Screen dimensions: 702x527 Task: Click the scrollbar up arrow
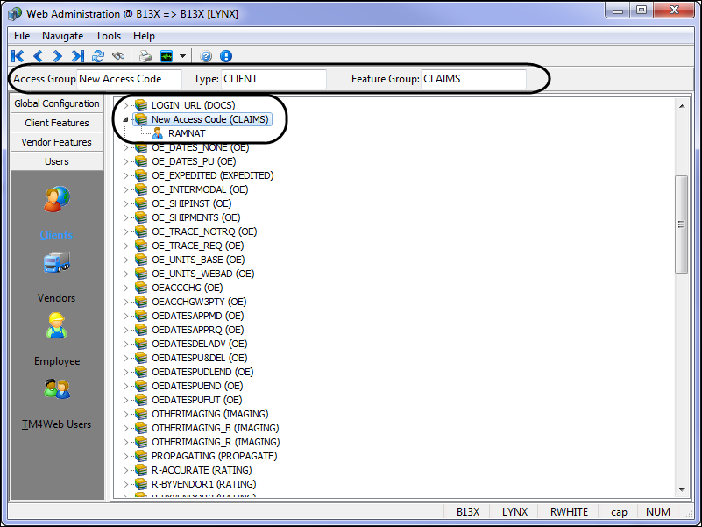pos(682,106)
